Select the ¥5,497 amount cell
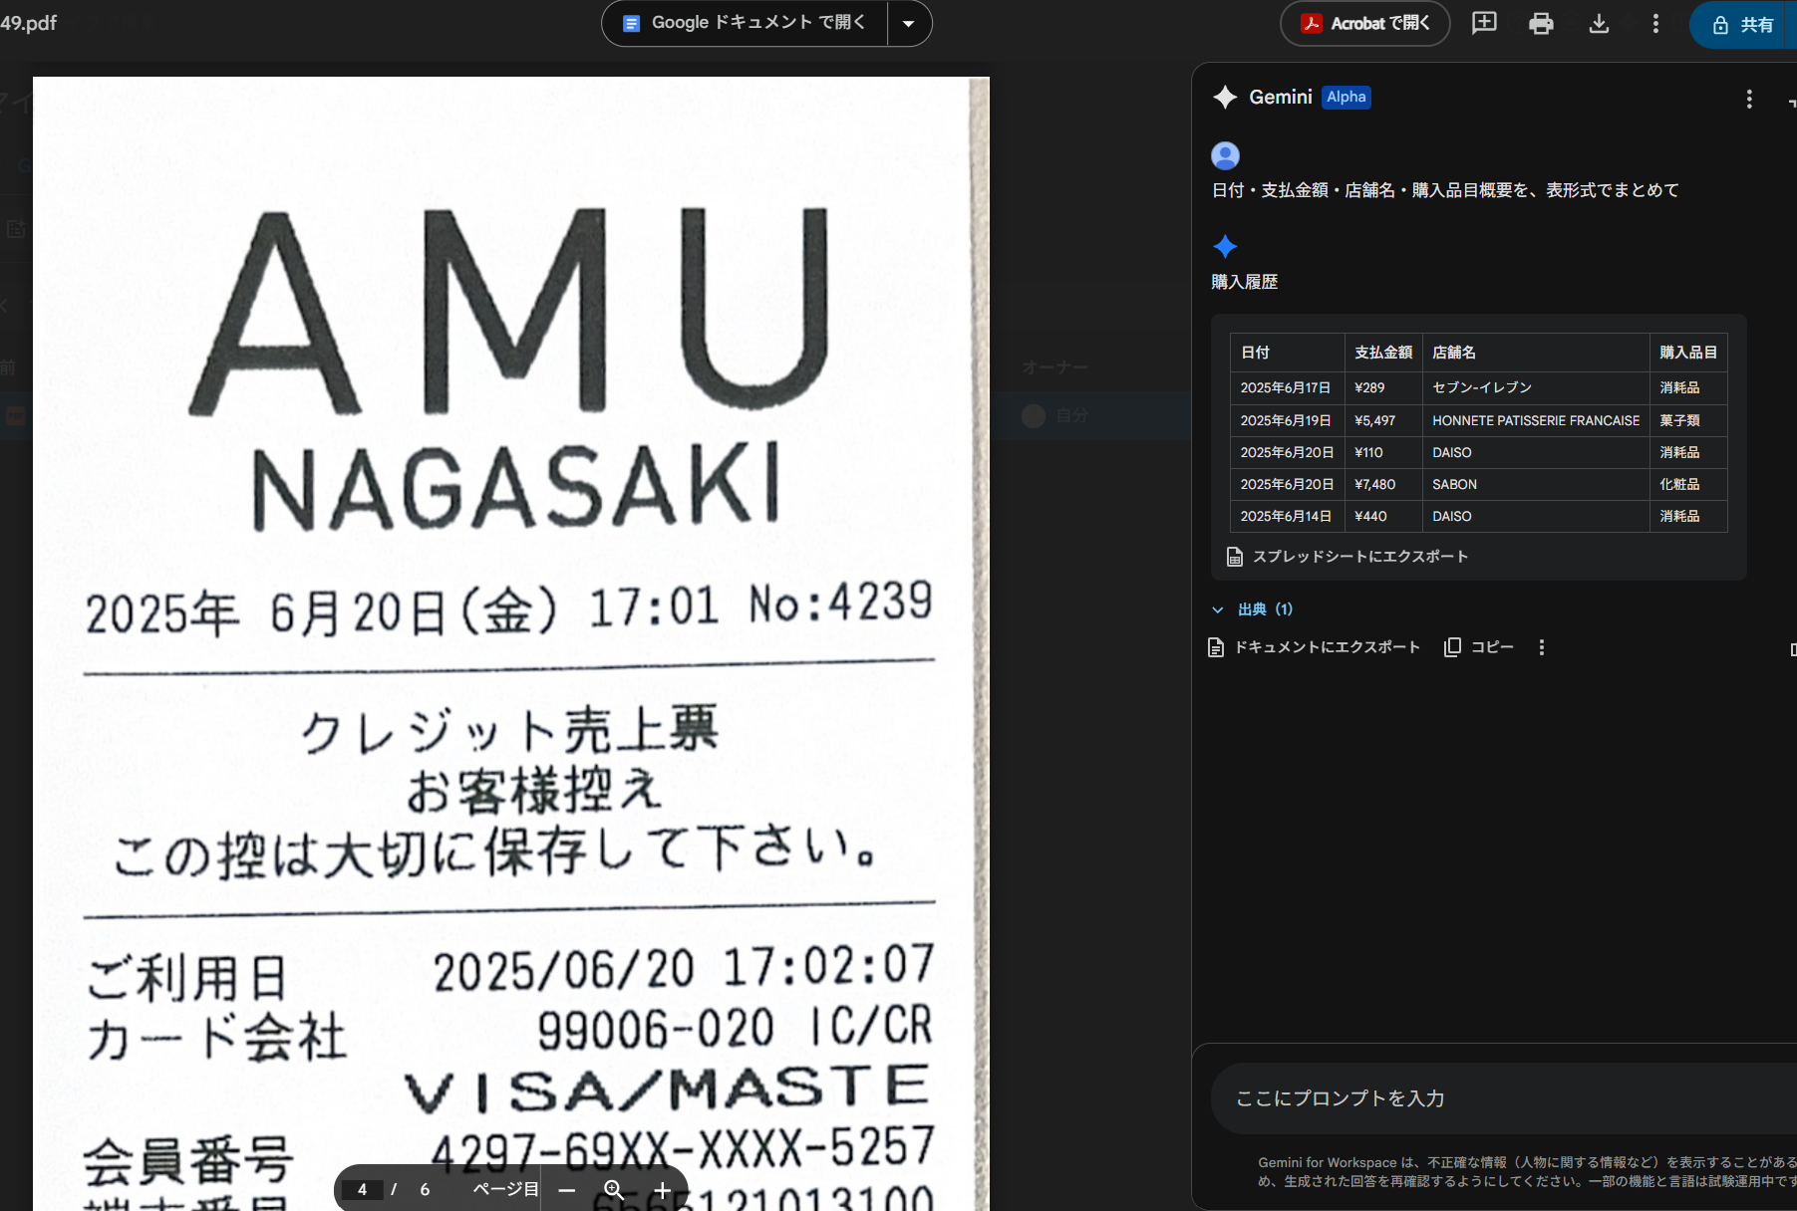 click(1383, 420)
